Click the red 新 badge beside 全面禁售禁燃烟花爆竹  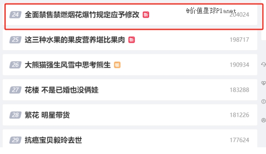click(x=146, y=15)
